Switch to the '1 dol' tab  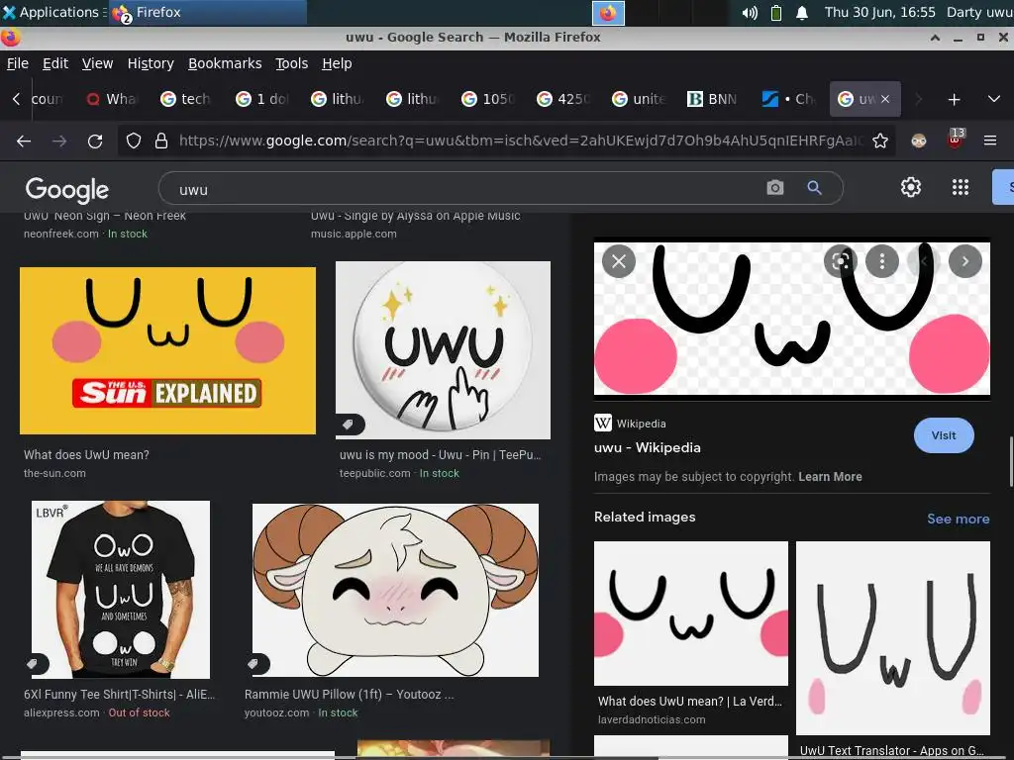click(261, 99)
